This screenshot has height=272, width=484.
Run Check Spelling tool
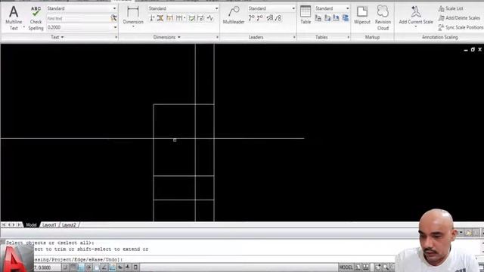click(36, 18)
